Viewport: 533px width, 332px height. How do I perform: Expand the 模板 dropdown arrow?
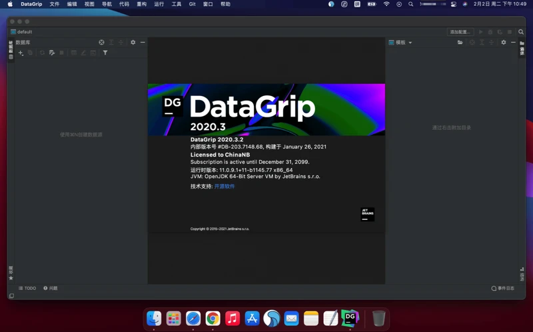(410, 43)
